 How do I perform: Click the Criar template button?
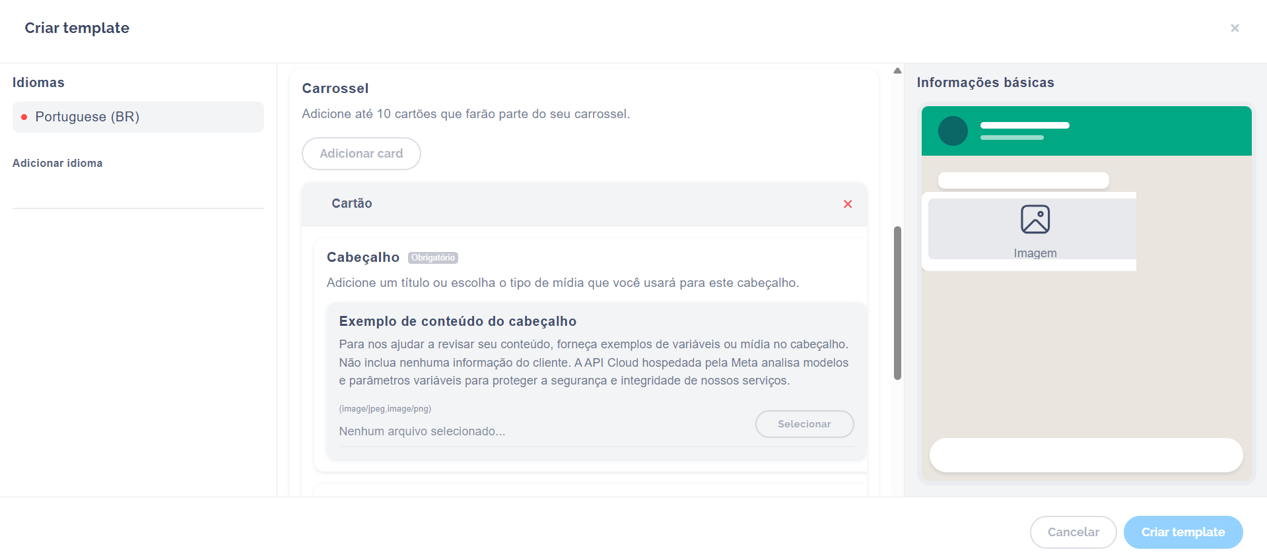pos(1183,532)
